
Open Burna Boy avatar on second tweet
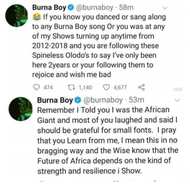tap(21, 109)
